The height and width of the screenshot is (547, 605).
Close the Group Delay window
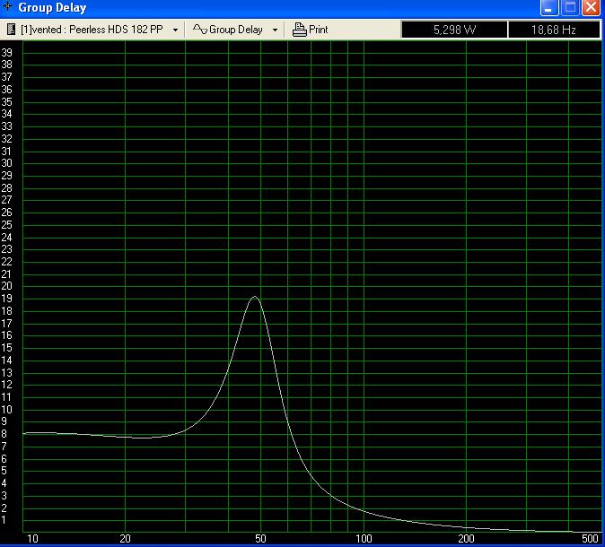pyautogui.click(x=591, y=8)
